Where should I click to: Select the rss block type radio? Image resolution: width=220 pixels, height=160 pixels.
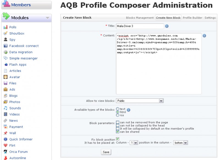118,115
